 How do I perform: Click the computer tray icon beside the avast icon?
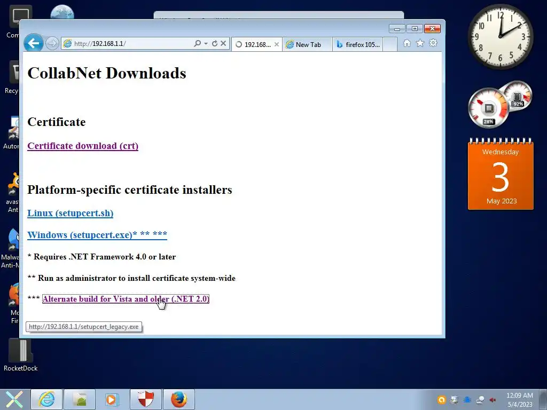tap(454, 400)
